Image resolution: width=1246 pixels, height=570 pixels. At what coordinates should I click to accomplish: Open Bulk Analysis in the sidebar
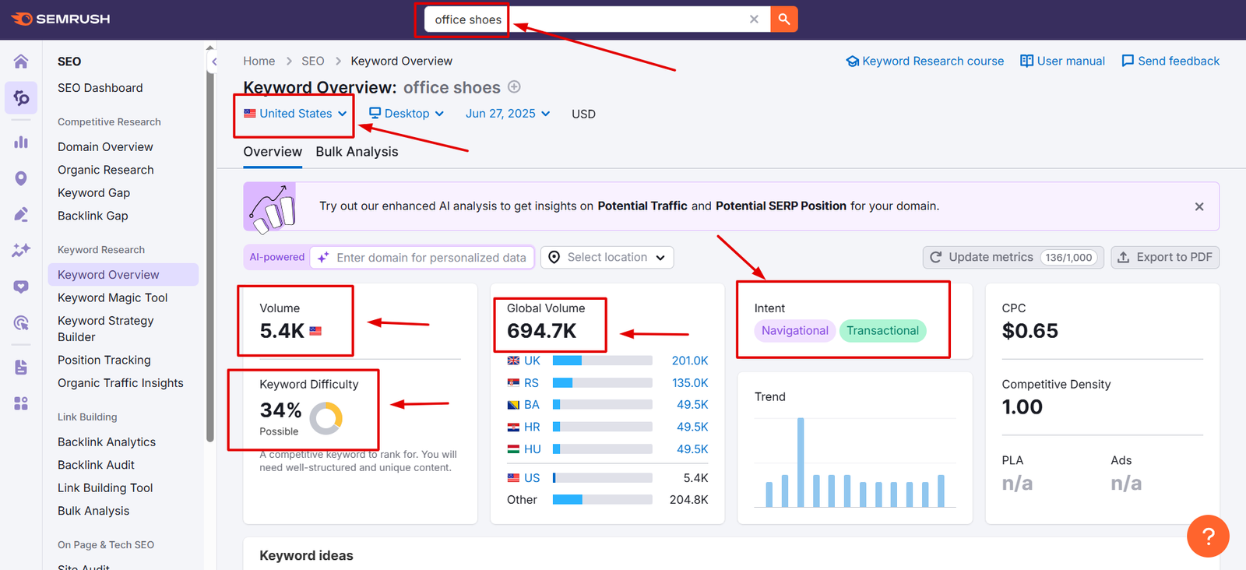point(93,511)
